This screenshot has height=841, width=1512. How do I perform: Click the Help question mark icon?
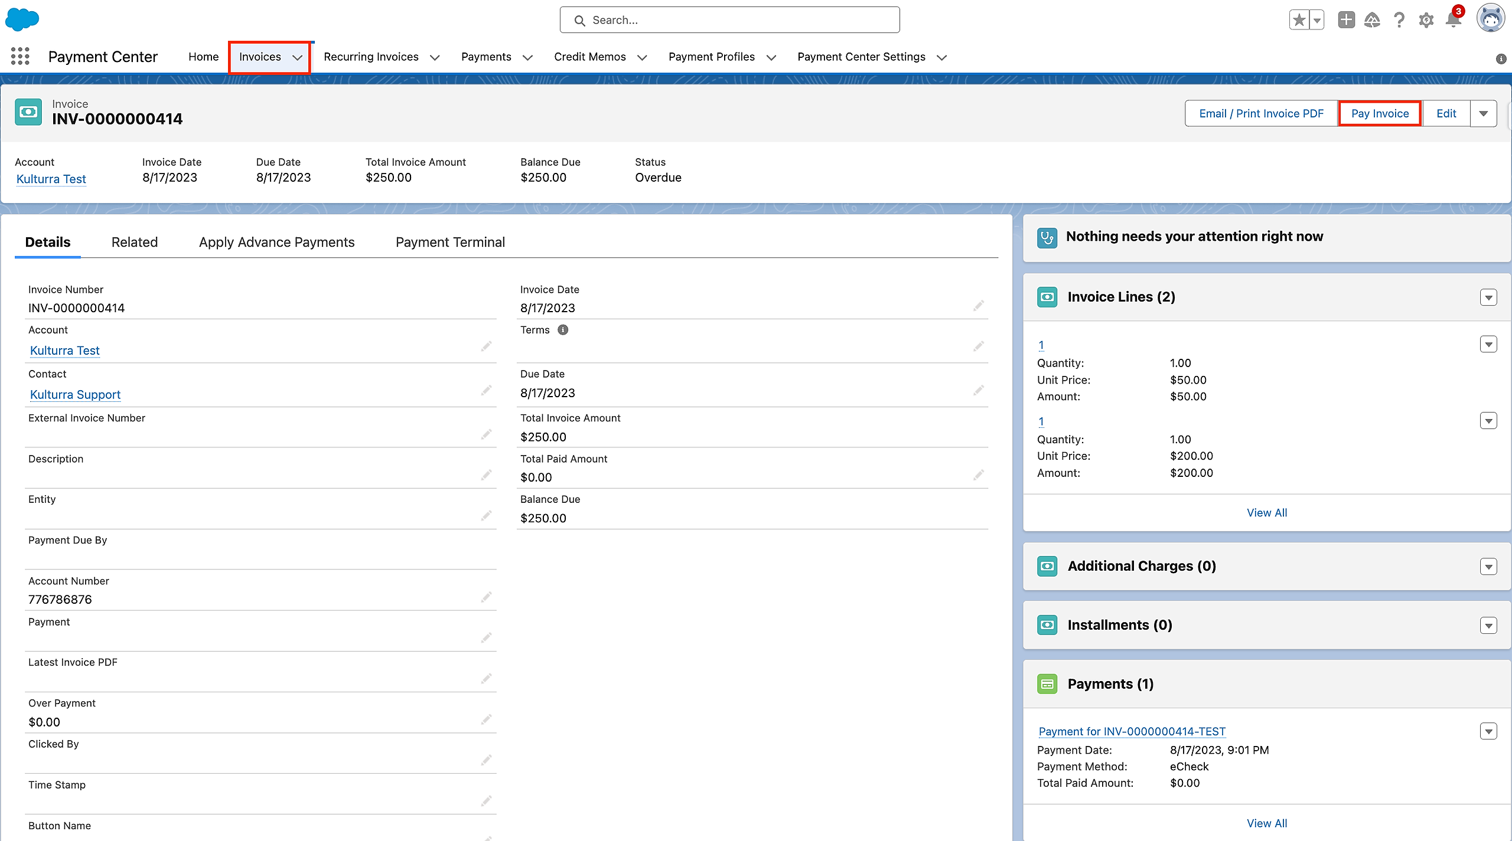tap(1399, 20)
